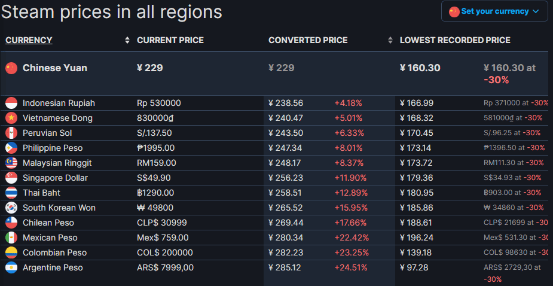Select the CONVERTED PRICE column header
Viewport: 553px width, 286px height.
coord(308,40)
